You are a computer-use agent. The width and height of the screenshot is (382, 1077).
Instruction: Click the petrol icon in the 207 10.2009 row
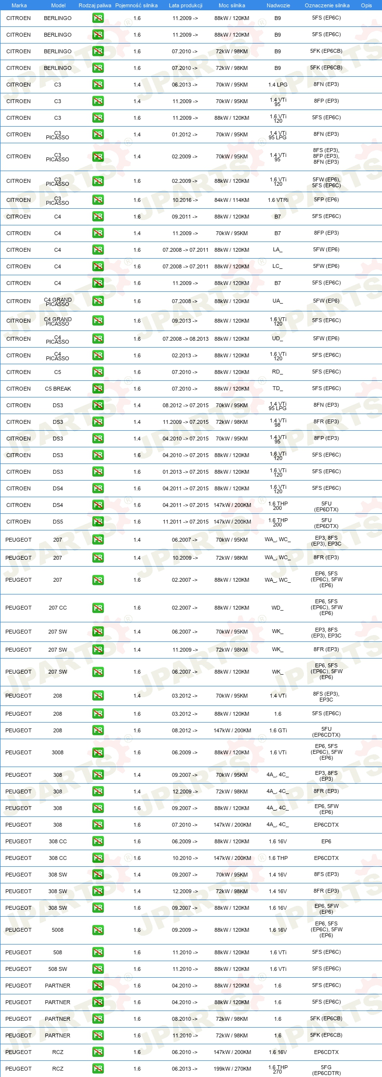[98, 558]
